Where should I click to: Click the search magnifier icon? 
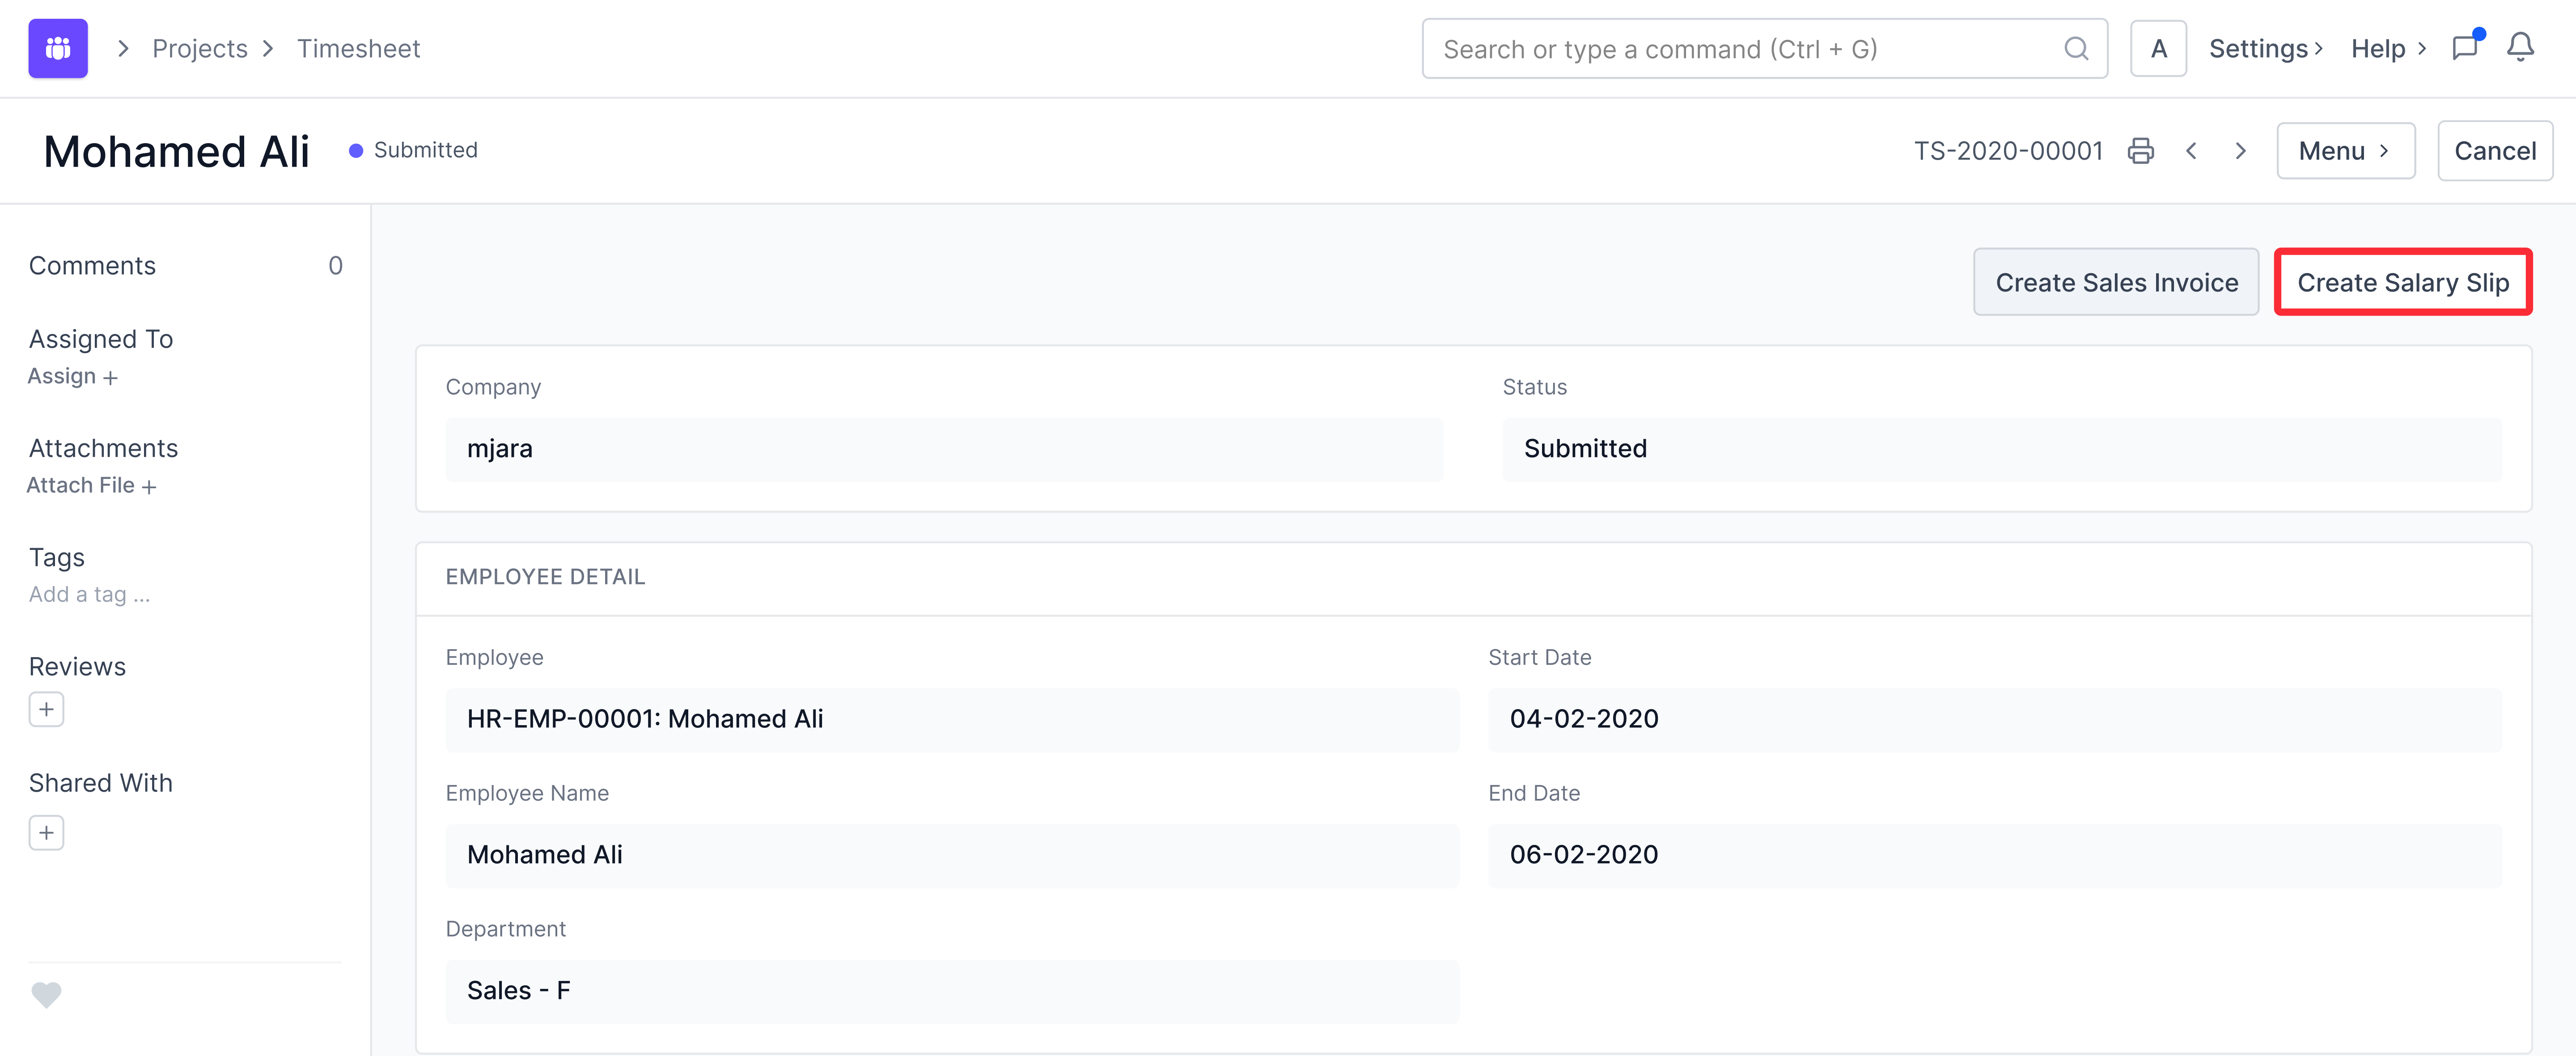pos(2076,48)
